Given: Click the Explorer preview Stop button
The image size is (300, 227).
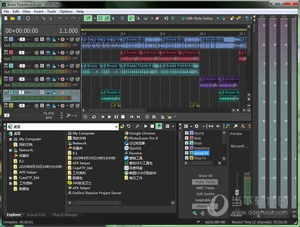Looking at the screenshot, I should [152, 126].
